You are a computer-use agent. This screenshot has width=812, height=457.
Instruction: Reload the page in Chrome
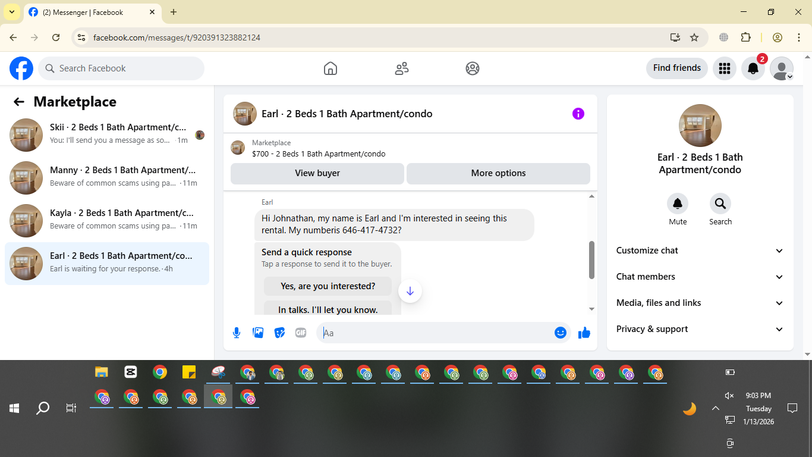coord(56,37)
